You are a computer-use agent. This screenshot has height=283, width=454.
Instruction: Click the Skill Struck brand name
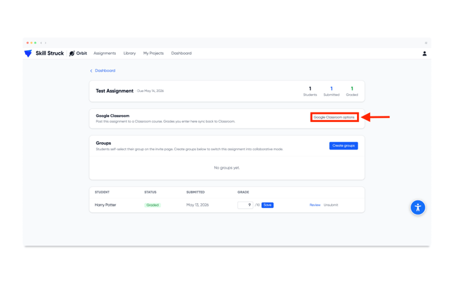tap(49, 53)
